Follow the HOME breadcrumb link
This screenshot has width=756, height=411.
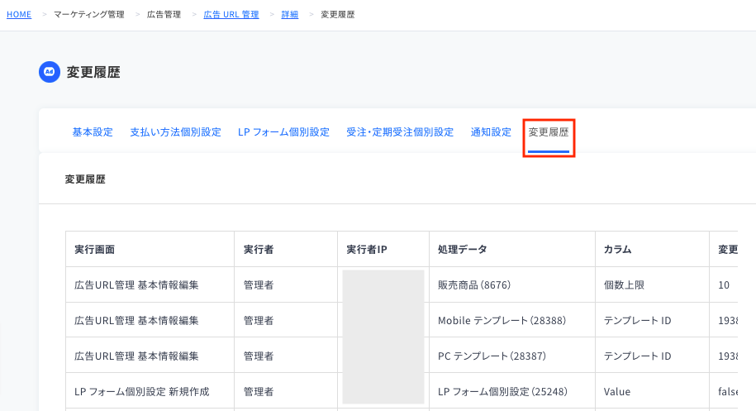coord(19,15)
